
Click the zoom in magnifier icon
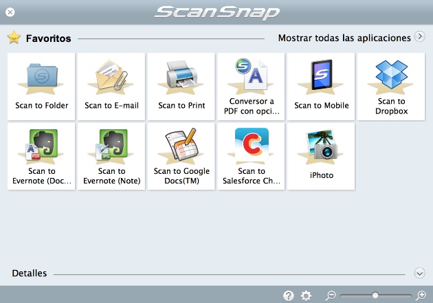pos(421,295)
